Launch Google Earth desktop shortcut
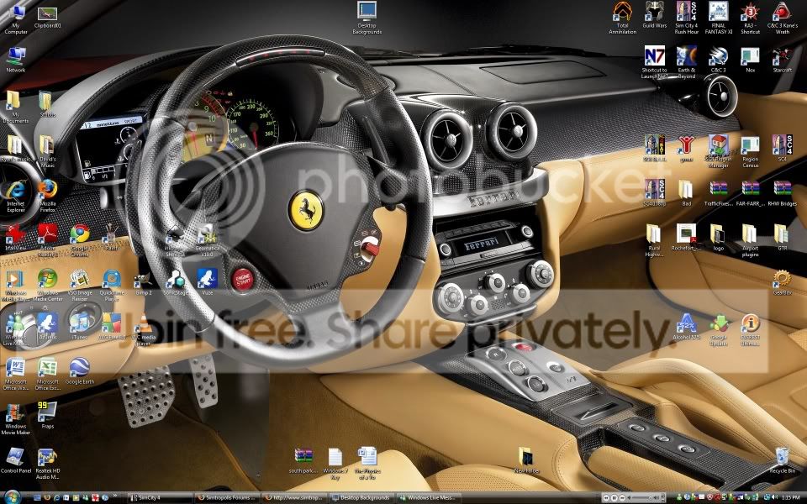The width and height of the screenshot is (807, 504). point(80,371)
